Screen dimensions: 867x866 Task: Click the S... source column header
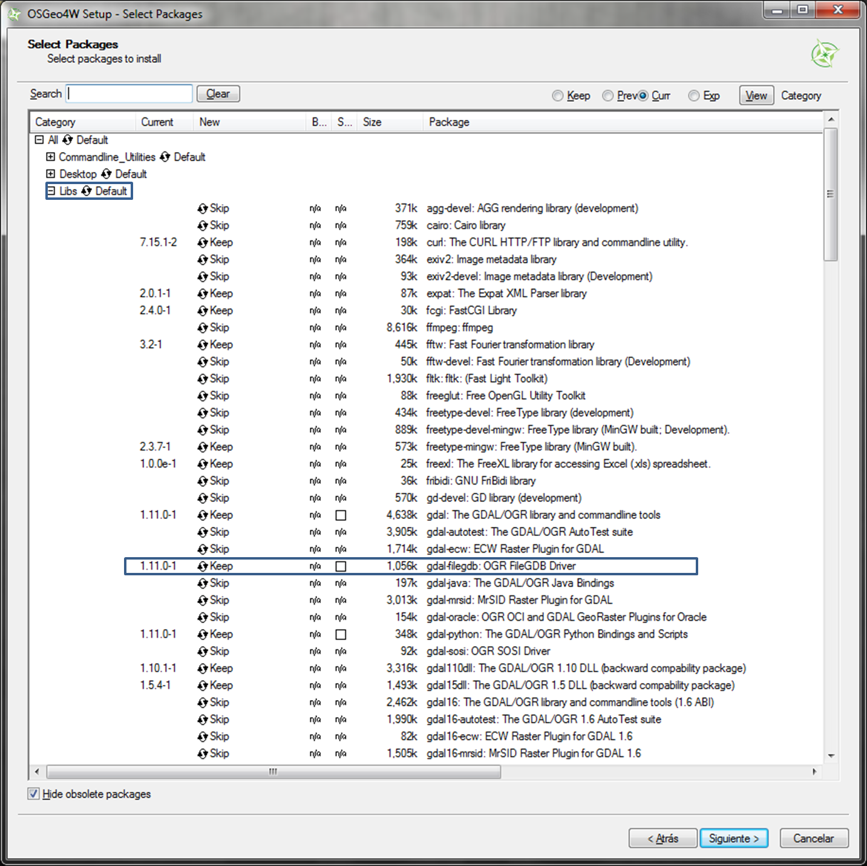(345, 122)
